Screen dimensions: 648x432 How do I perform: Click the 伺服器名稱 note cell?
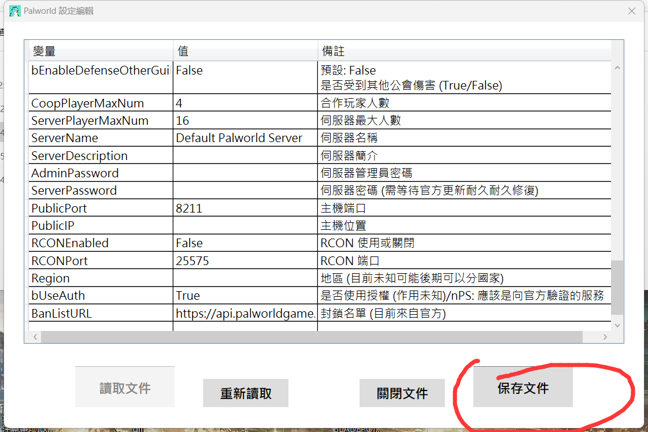point(465,137)
